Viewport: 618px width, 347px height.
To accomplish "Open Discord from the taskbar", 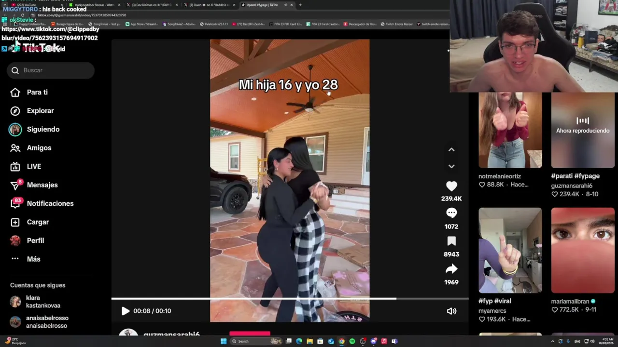I will click(x=374, y=341).
